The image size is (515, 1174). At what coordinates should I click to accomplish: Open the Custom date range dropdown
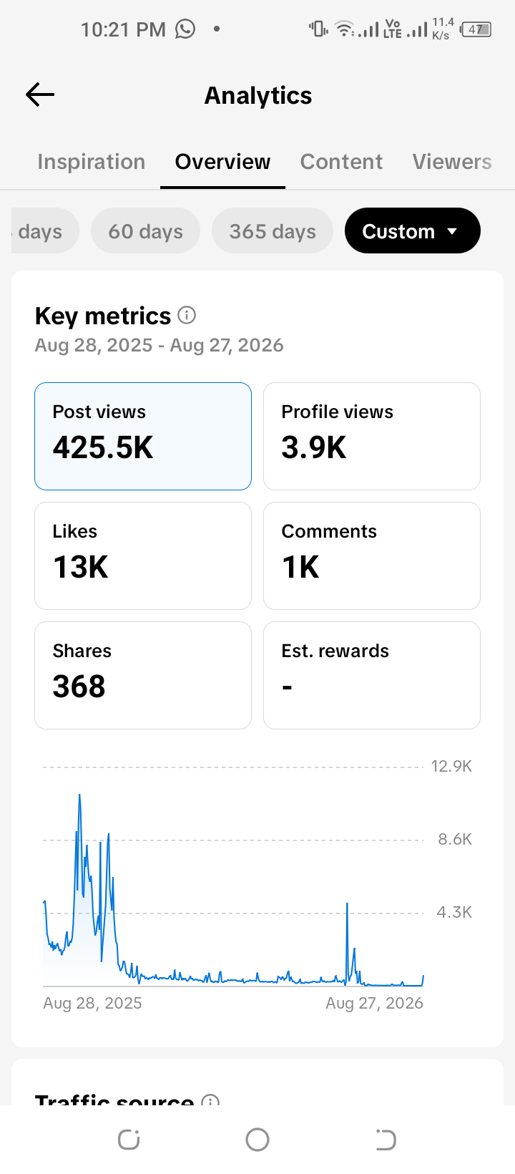413,231
